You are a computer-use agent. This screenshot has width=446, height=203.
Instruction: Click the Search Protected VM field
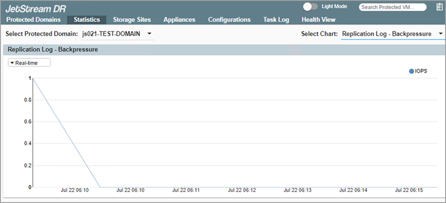pos(386,7)
